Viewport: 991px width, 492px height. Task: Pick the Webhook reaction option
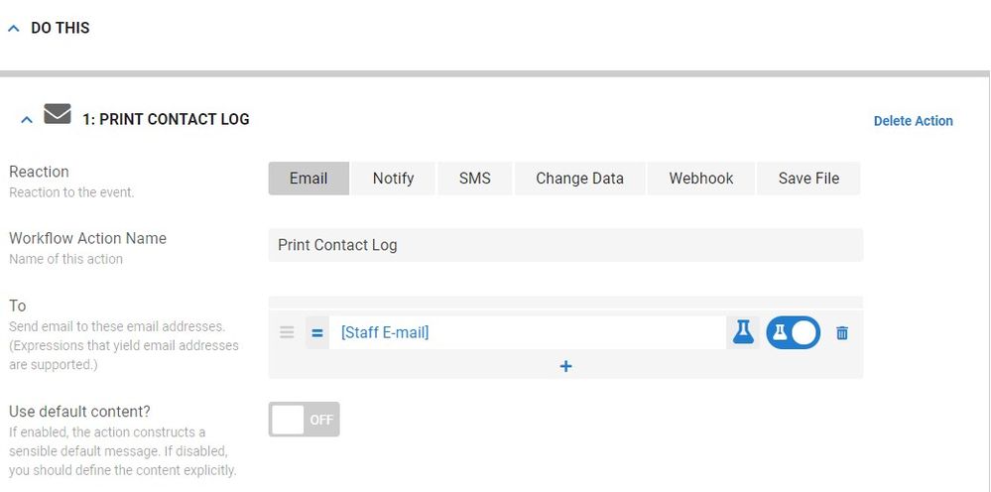pos(701,179)
